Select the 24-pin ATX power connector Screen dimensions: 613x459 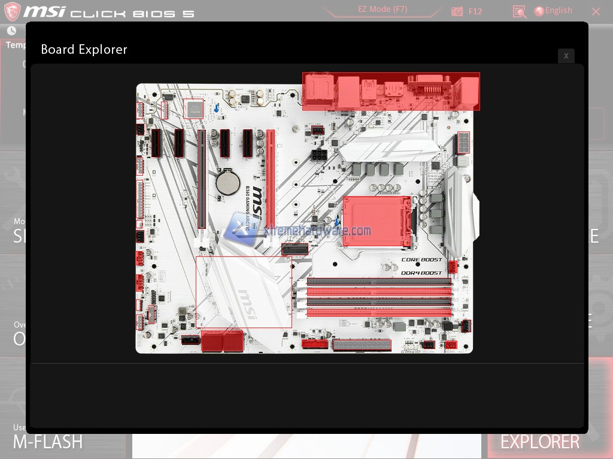tap(362, 345)
